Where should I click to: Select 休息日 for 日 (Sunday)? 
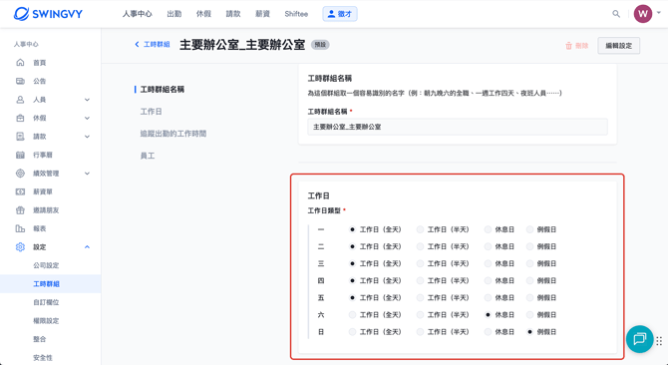tap(488, 332)
